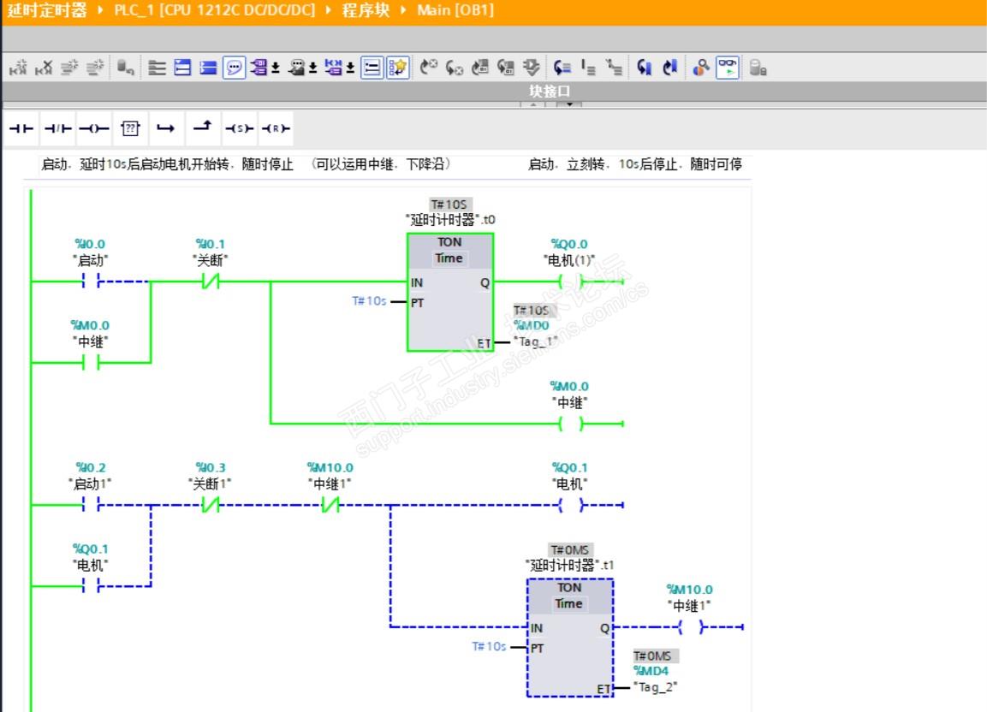Viewport: 987px width, 712px height.
Task: Select the %I0.3 关断1 normally closed contact
Action: click(x=211, y=504)
